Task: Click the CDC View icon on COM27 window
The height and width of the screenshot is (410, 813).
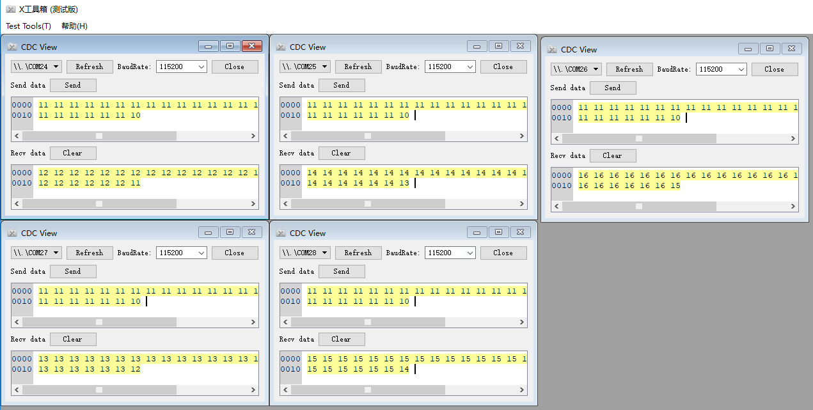Action: click(x=12, y=232)
